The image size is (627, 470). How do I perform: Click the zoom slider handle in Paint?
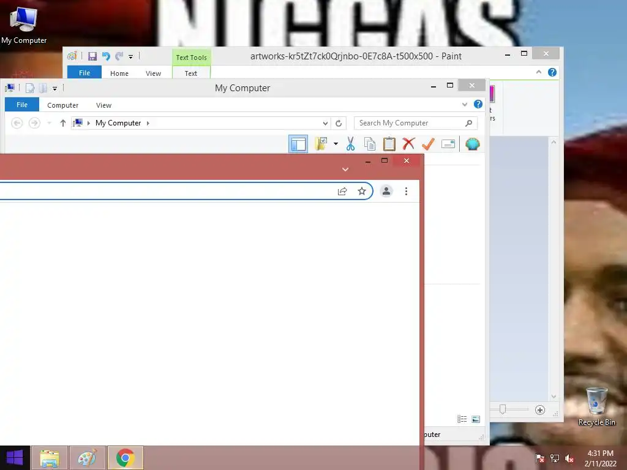(503, 409)
